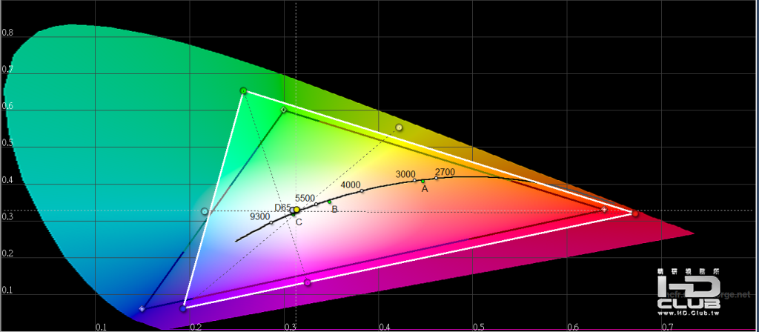Select the cyan secondary color point marker
759x332 pixels.
205,211
